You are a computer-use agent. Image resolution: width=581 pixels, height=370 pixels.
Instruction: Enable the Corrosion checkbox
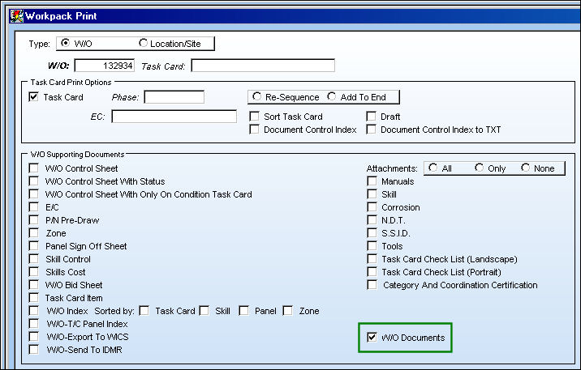(x=372, y=207)
